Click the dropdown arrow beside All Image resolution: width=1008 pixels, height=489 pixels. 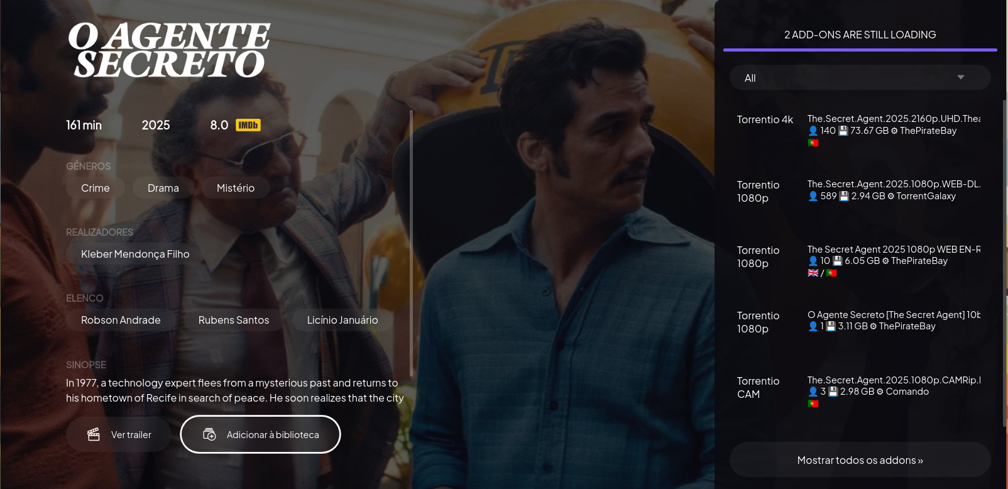pos(960,77)
